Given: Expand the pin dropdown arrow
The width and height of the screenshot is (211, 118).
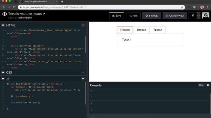Looking at the screenshot, I should (x=198, y=16).
